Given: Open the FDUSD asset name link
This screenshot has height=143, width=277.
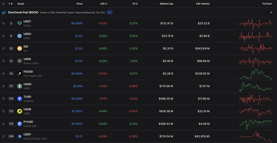Looking at the screenshot, I should pos(28,71).
